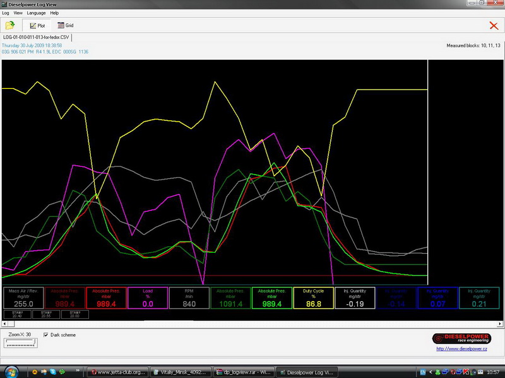
Task: Click Dieselpower Log View taskbar button
Action: coord(307,372)
